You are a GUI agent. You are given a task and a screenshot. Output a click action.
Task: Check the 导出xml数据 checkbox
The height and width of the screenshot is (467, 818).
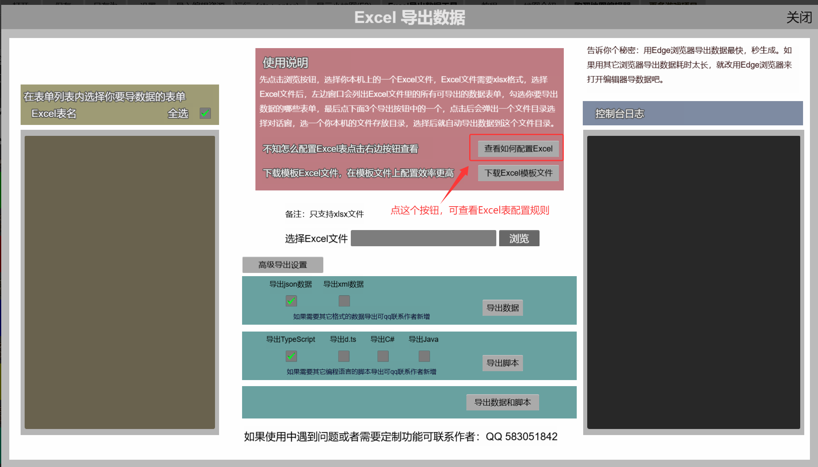pos(344,301)
